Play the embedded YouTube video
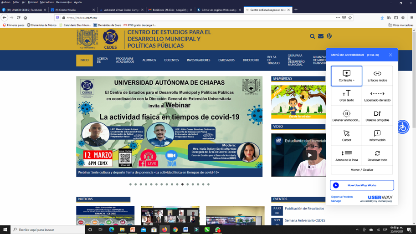This screenshot has width=416, height=234. [x=310, y=155]
